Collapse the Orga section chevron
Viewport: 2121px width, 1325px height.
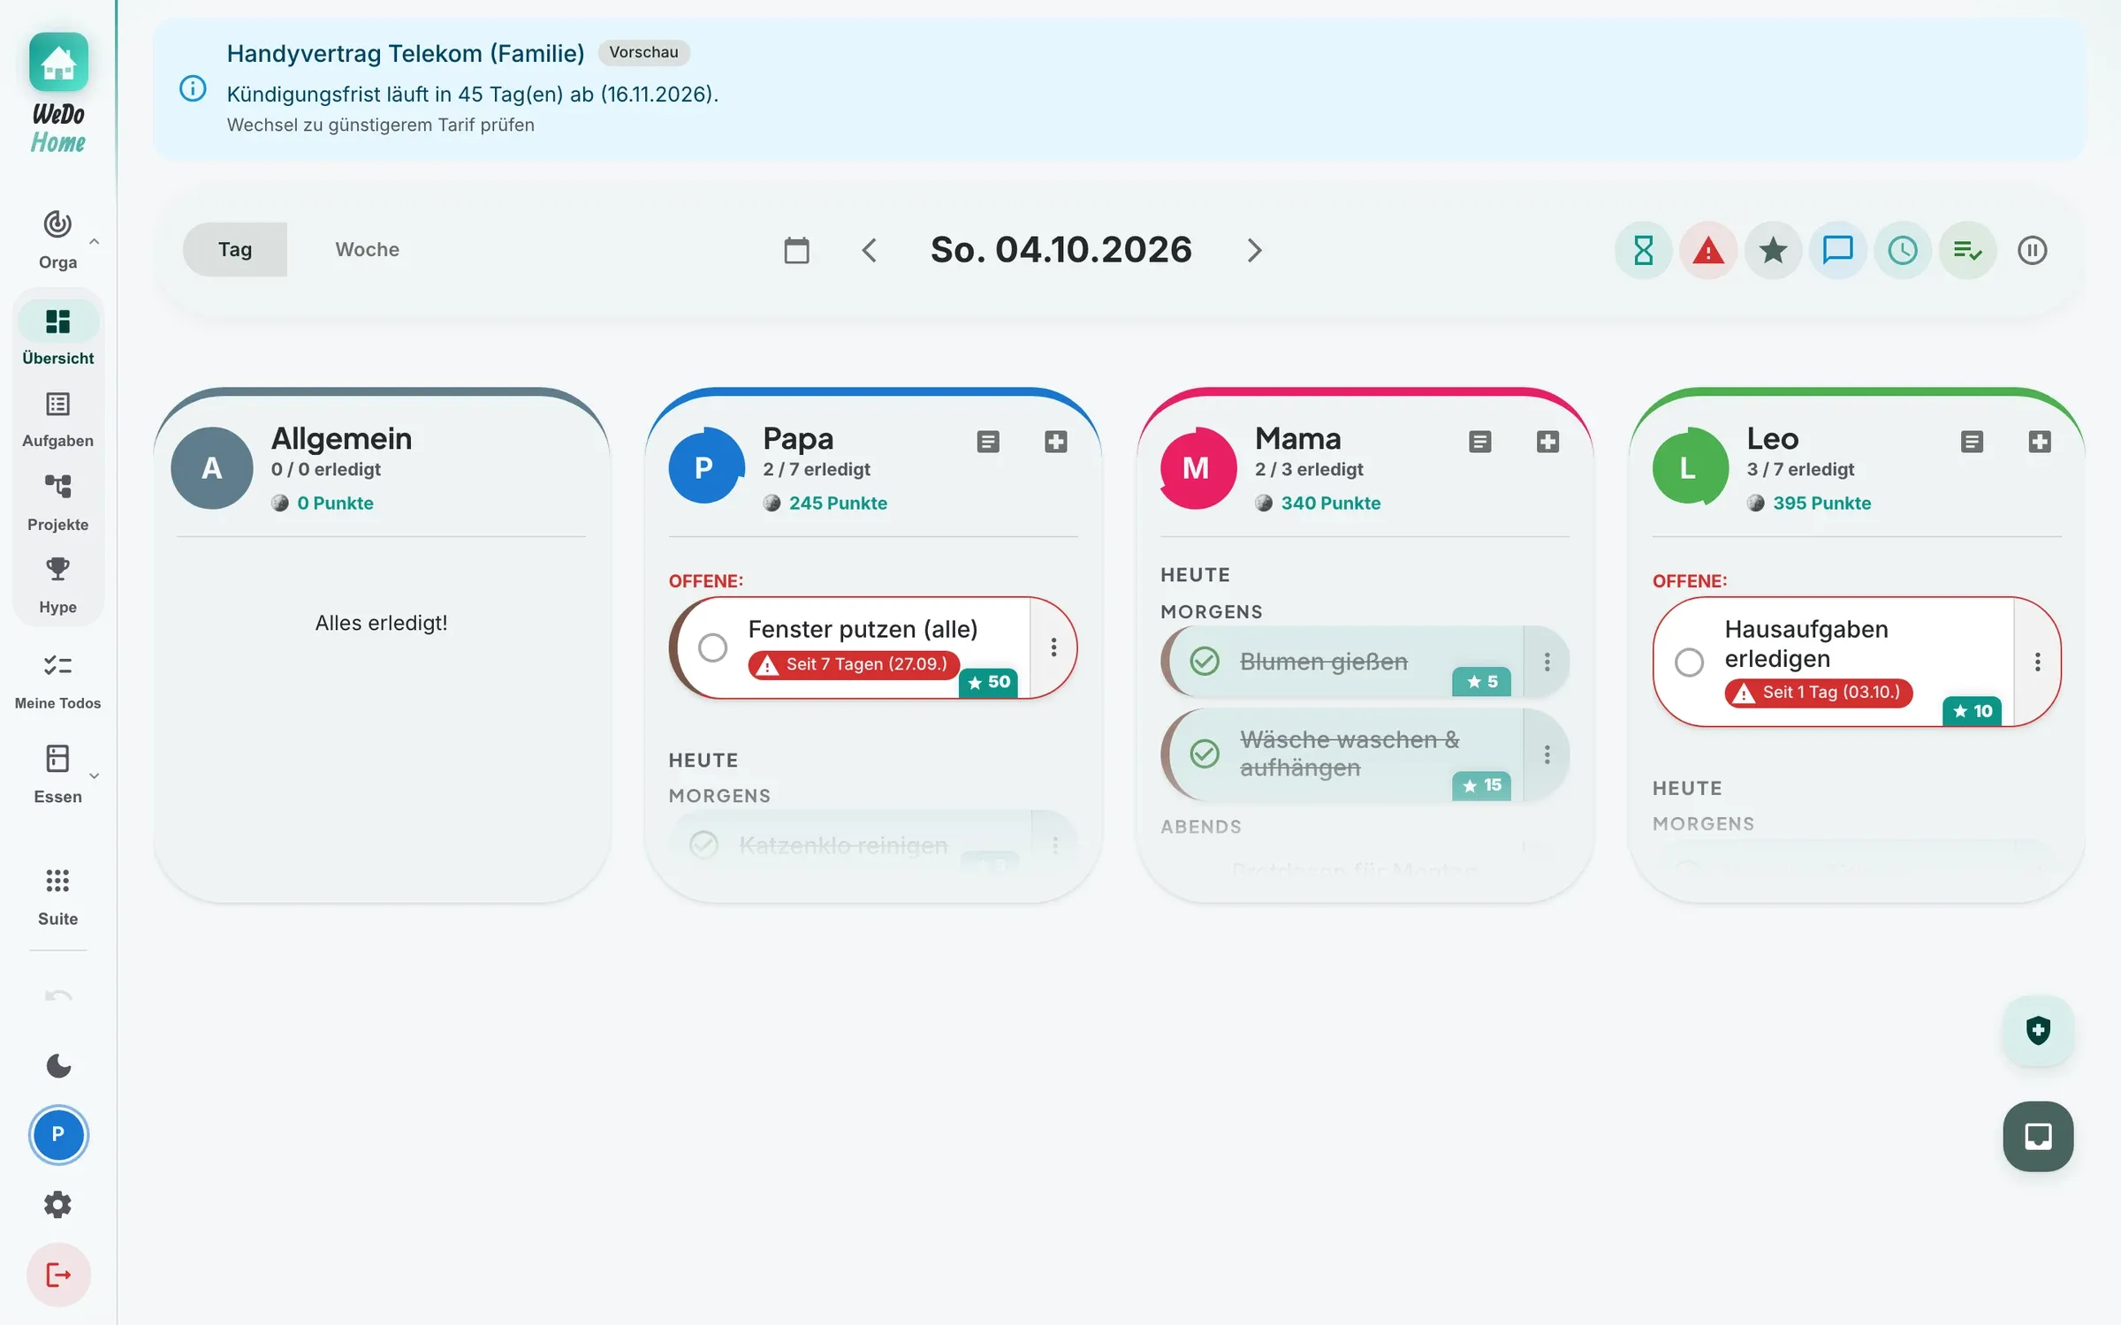95,241
